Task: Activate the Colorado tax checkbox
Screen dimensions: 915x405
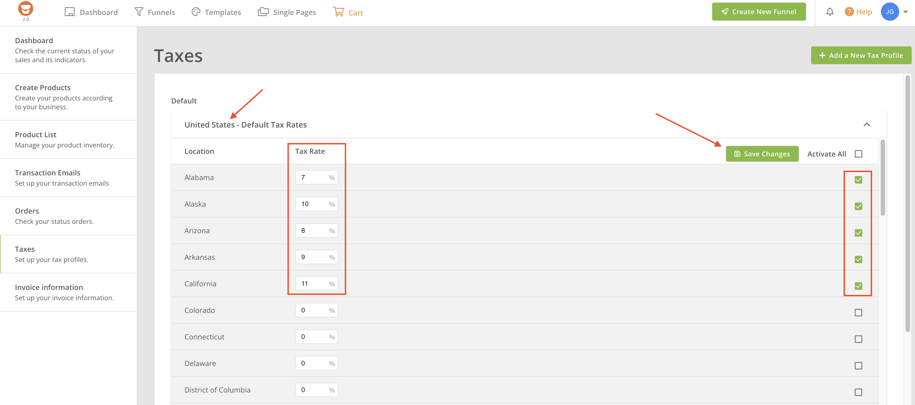Action: pyautogui.click(x=859, y=313)
